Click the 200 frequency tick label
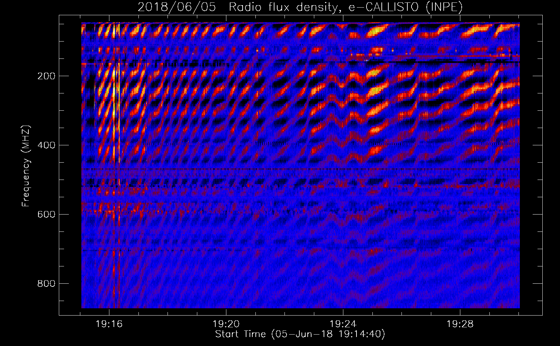Screen dimensions: 560x346 (x=46, y=76)
